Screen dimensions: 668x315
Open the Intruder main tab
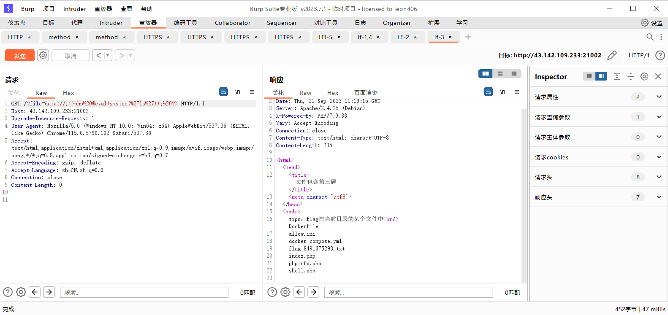click(x=111, y=23)
